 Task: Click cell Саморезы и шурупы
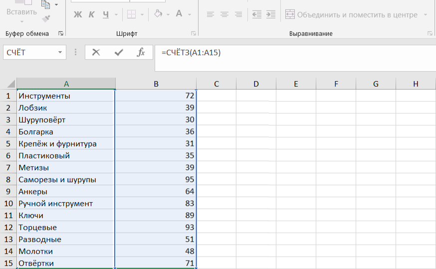tap(66, 180)
